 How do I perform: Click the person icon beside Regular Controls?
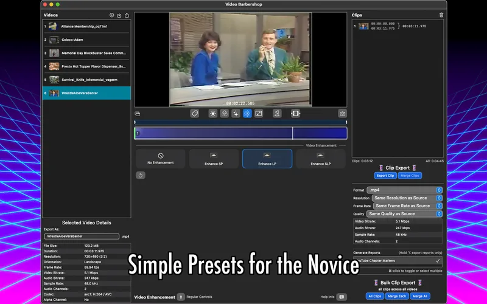(181, 297)
